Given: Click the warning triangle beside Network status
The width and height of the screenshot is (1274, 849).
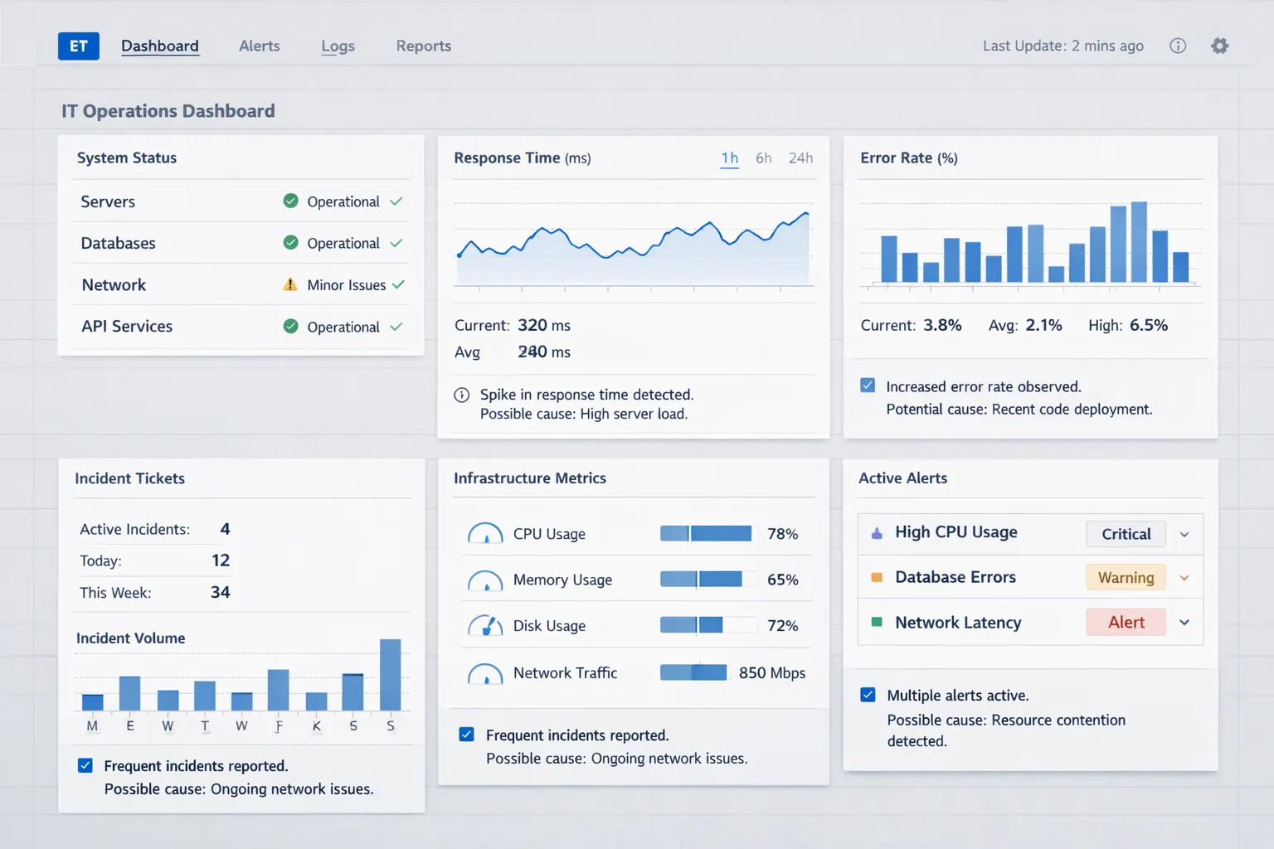Looking at the screenshot, I should coord(290,284).
